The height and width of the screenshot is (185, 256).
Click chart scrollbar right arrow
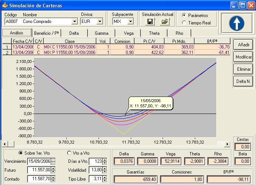pos(227,144)
